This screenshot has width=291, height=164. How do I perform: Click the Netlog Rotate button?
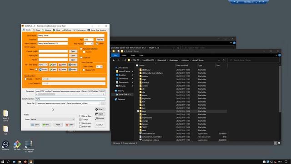(43, 70)
